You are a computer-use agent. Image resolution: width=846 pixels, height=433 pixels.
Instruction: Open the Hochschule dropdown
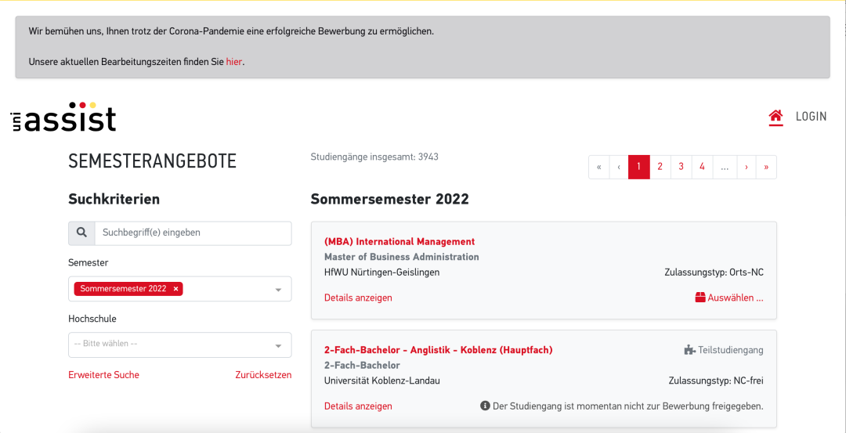tap(179, 345)
